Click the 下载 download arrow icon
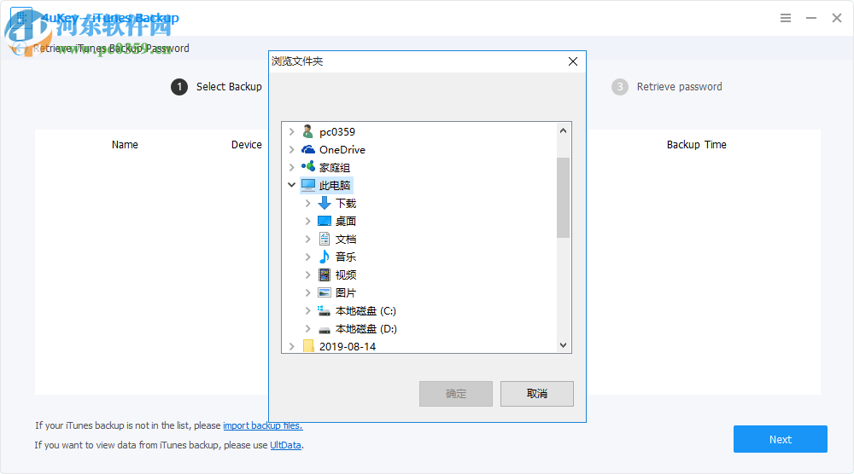Image resolution: width=854 pixels, height=474 pixels. [x=325, y=203]
